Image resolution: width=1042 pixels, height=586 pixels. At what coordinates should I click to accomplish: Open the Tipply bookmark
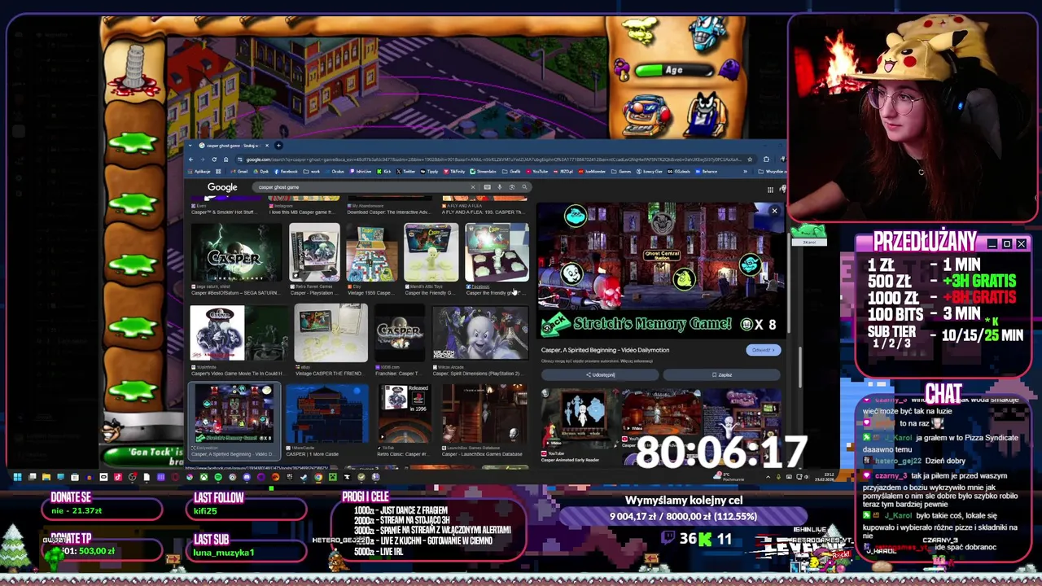coord(430,172)
